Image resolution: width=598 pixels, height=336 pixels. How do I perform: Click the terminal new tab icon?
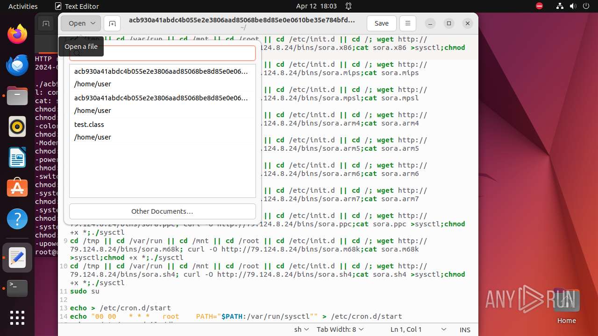tap(46, 24)
